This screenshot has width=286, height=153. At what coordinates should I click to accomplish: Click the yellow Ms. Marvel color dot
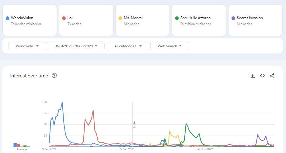point(120,18)
